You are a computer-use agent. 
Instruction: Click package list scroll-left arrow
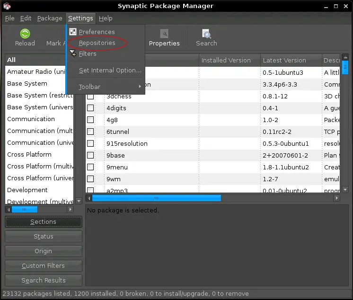89,198
